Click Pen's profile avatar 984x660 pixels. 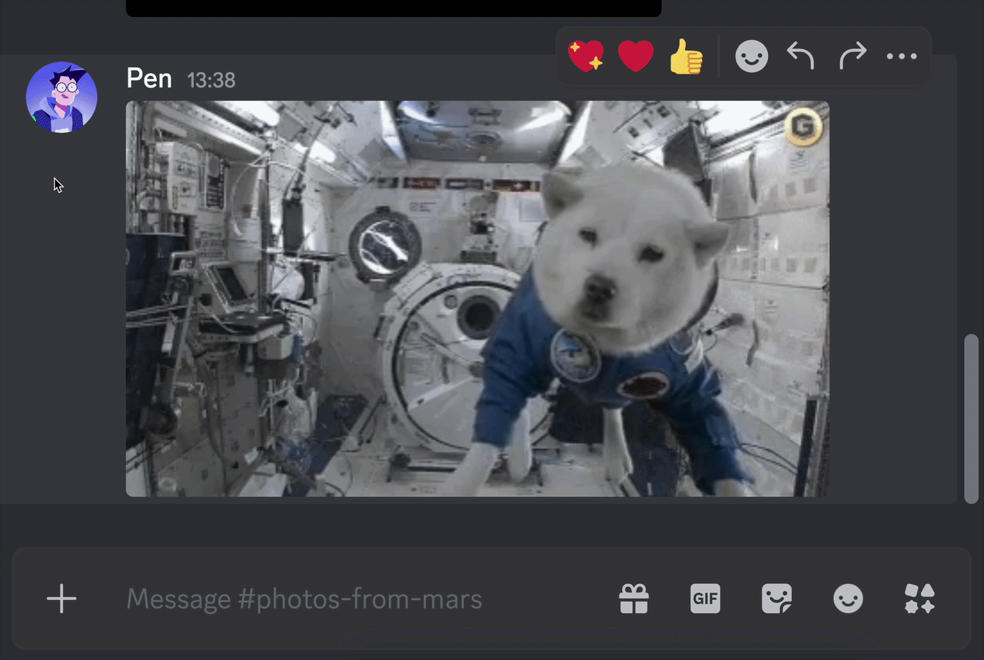click(x=61, y=97)
